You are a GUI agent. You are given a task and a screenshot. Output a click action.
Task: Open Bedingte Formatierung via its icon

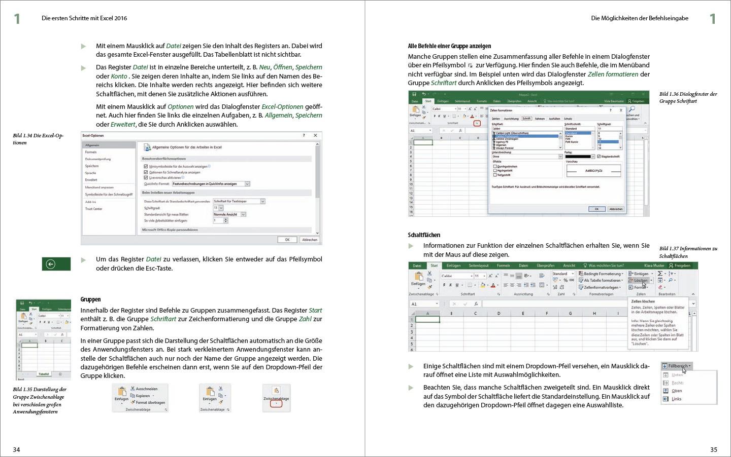580,274
